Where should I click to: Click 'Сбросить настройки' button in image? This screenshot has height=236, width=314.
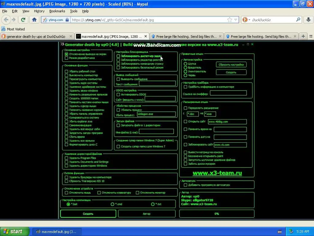pyautogui.click(x=231, y=65)
